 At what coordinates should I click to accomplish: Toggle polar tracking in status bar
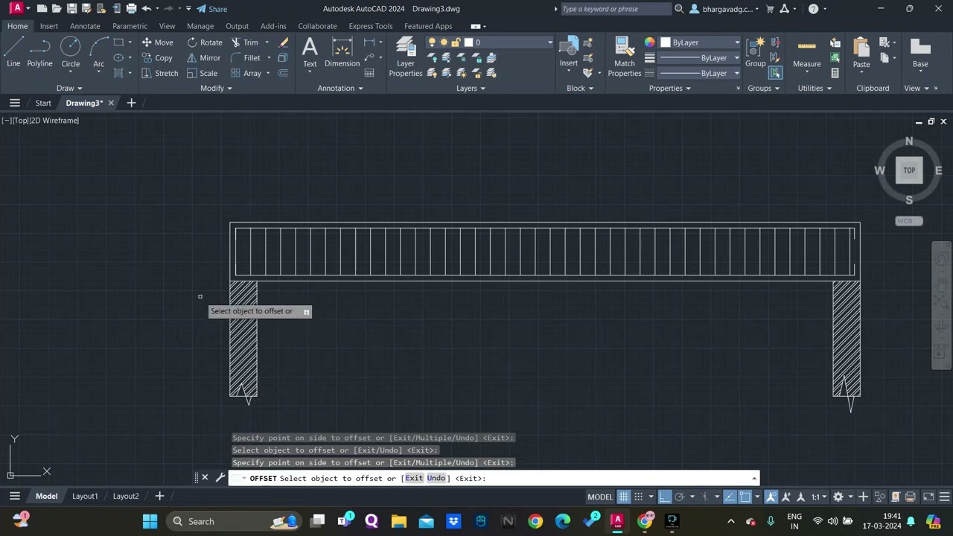pos(679,497)
